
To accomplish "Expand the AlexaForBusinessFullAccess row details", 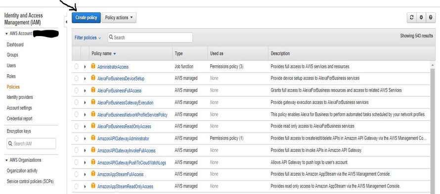I will tap(85, 91).
